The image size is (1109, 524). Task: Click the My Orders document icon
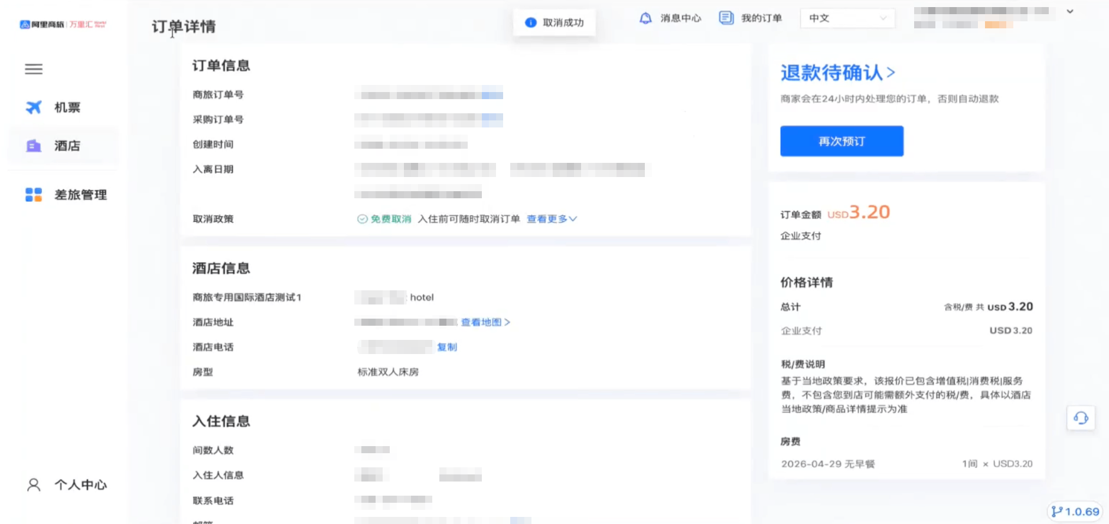coord(726,18)
